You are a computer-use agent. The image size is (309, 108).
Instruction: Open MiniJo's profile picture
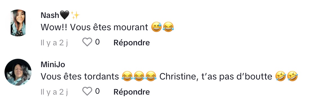click(x=18, y=72)
